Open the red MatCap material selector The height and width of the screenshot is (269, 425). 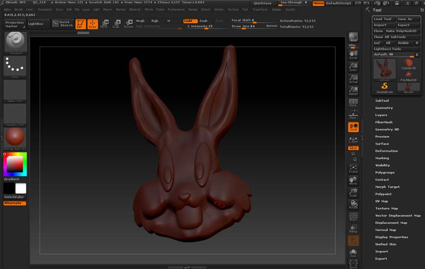pyautogui.click(x=15, y=138)
